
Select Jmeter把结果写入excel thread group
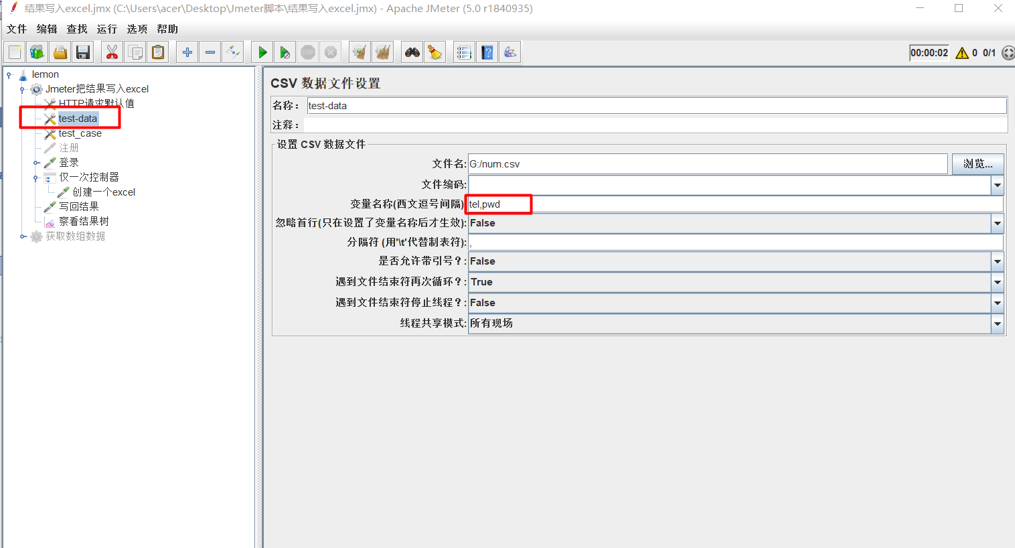[97, 89]
